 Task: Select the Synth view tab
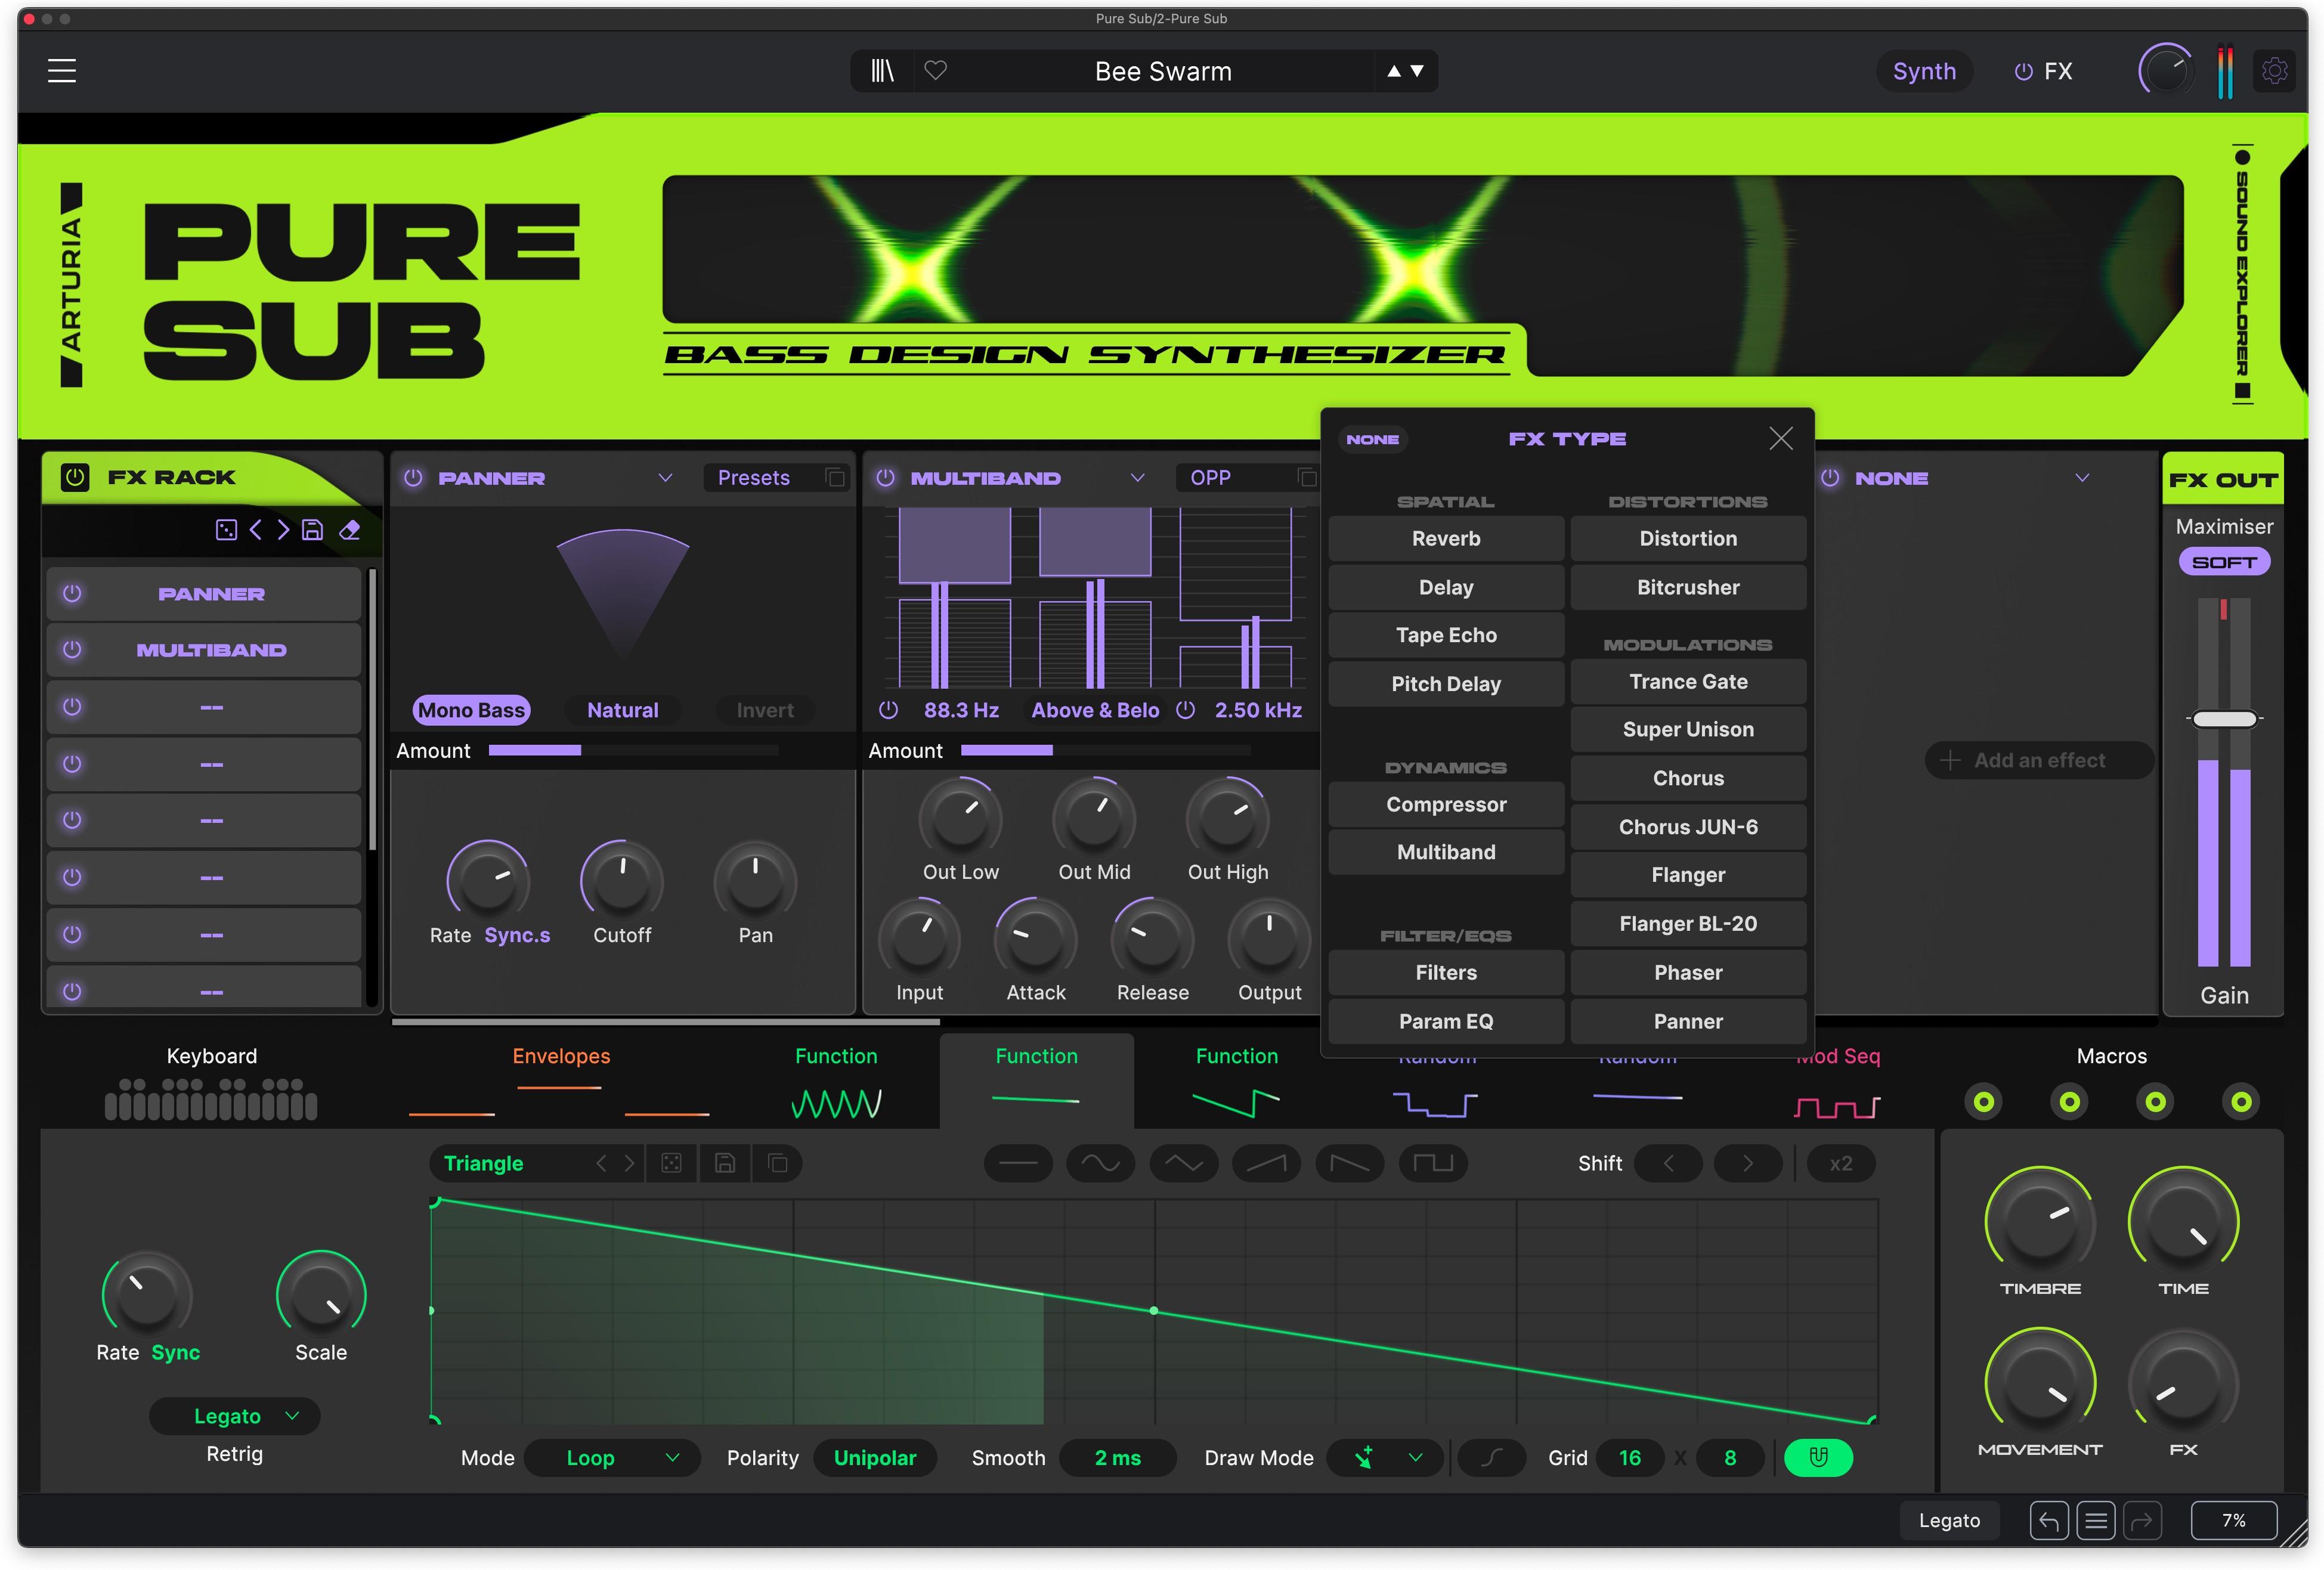click(1924, 71)
